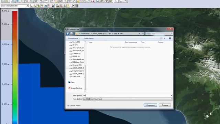Close the Сохранить как dialog
This screenshot has width=220, height=124.
(170, 29)
